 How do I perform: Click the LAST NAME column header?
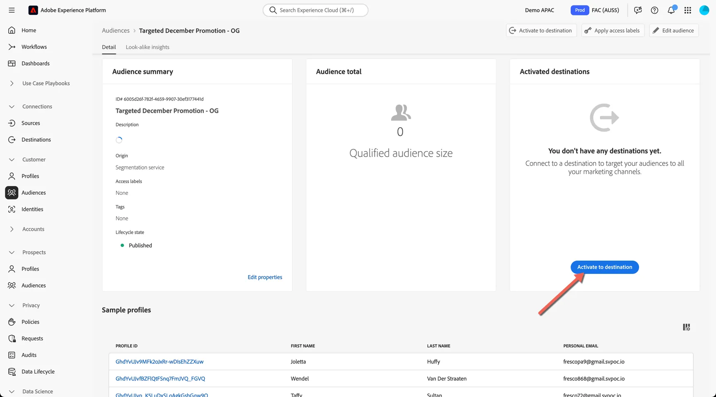(x=438, y=346)
